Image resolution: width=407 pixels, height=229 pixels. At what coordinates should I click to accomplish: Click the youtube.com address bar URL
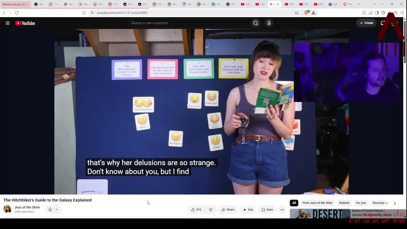click(122, 13)
